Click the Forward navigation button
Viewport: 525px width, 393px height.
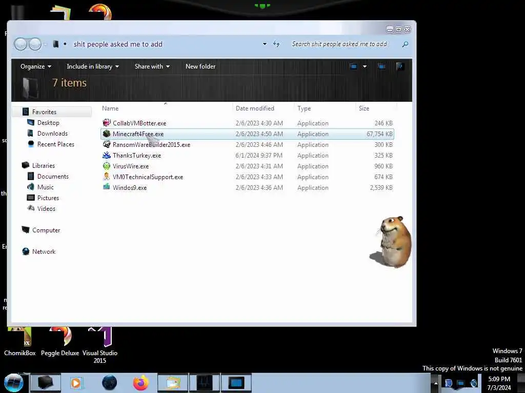click(35, 44)
